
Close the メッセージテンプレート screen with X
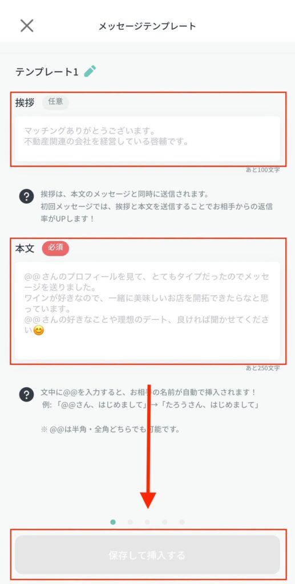click(27, 26)
